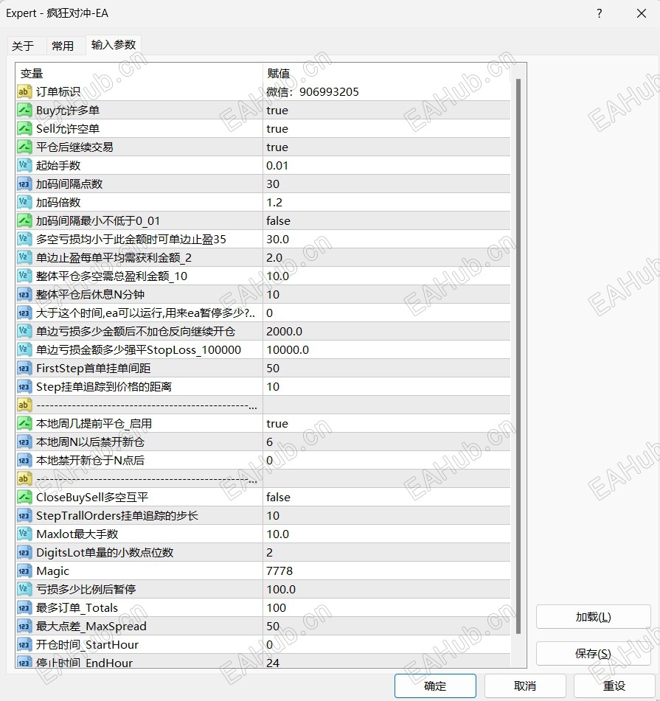Select the false value of 加码间隔最小不低于0_01
Viewport: 660px width, 701px height.
pos(278,221)
